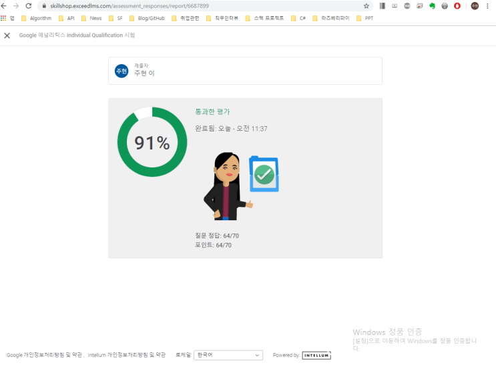Reload the skillshop report page
The image size is (496, 367).
29,6
